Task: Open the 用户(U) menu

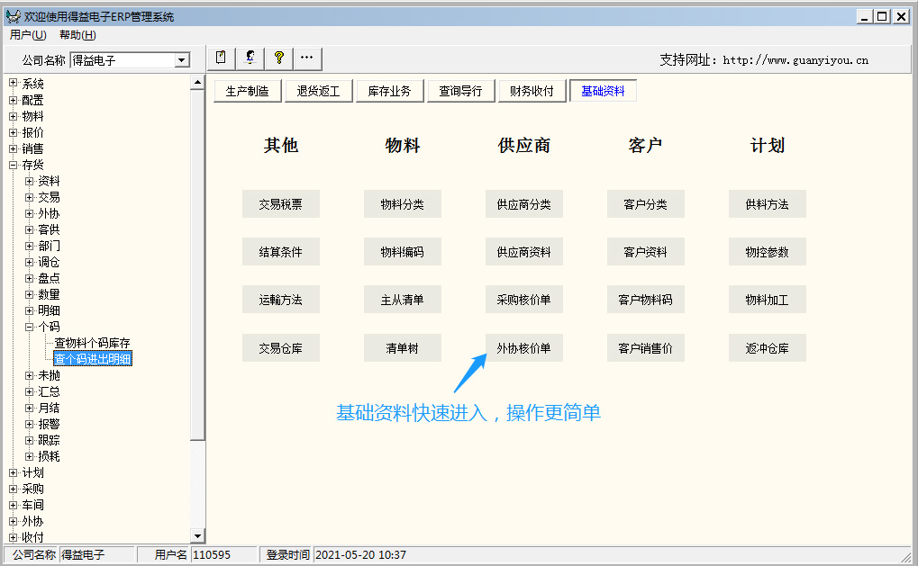Action: pyautogui.click(x=28, y=35)
